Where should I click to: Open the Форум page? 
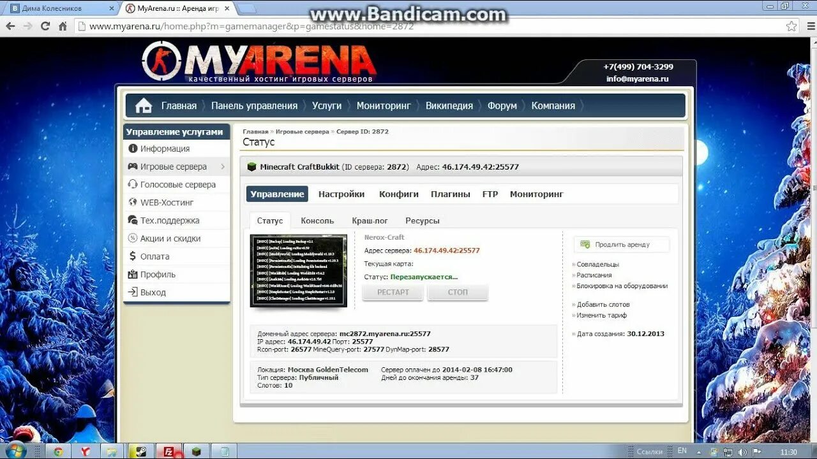click(x=502, y=106)
